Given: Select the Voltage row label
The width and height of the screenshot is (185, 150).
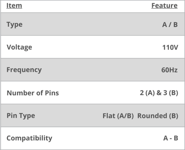Looking at the screenshot, I should click(19, 47).
